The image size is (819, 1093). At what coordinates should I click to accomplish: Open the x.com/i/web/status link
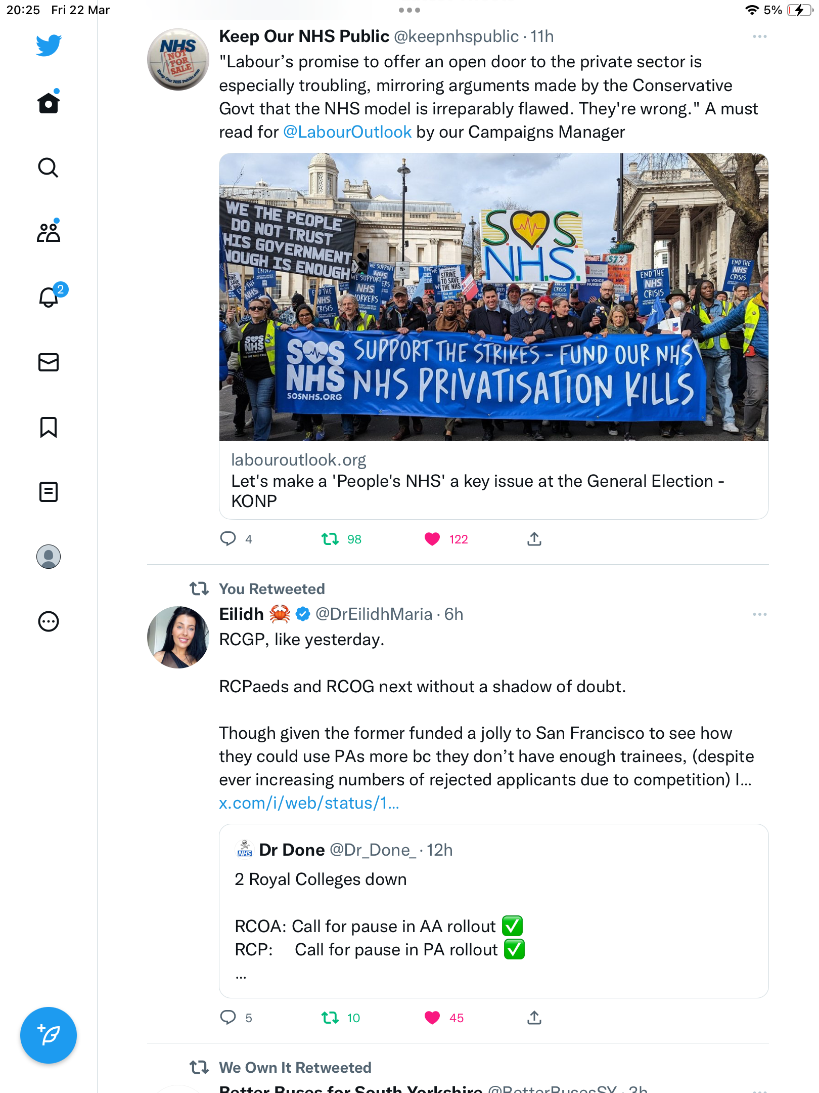(309, 803)
